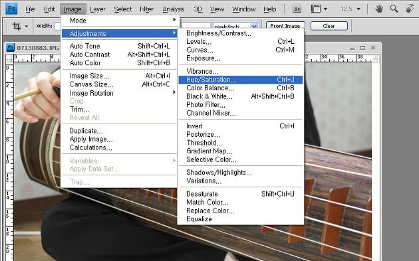
Task: Choose Hue/Saturation from Adjustments
Action: (241, 80)
